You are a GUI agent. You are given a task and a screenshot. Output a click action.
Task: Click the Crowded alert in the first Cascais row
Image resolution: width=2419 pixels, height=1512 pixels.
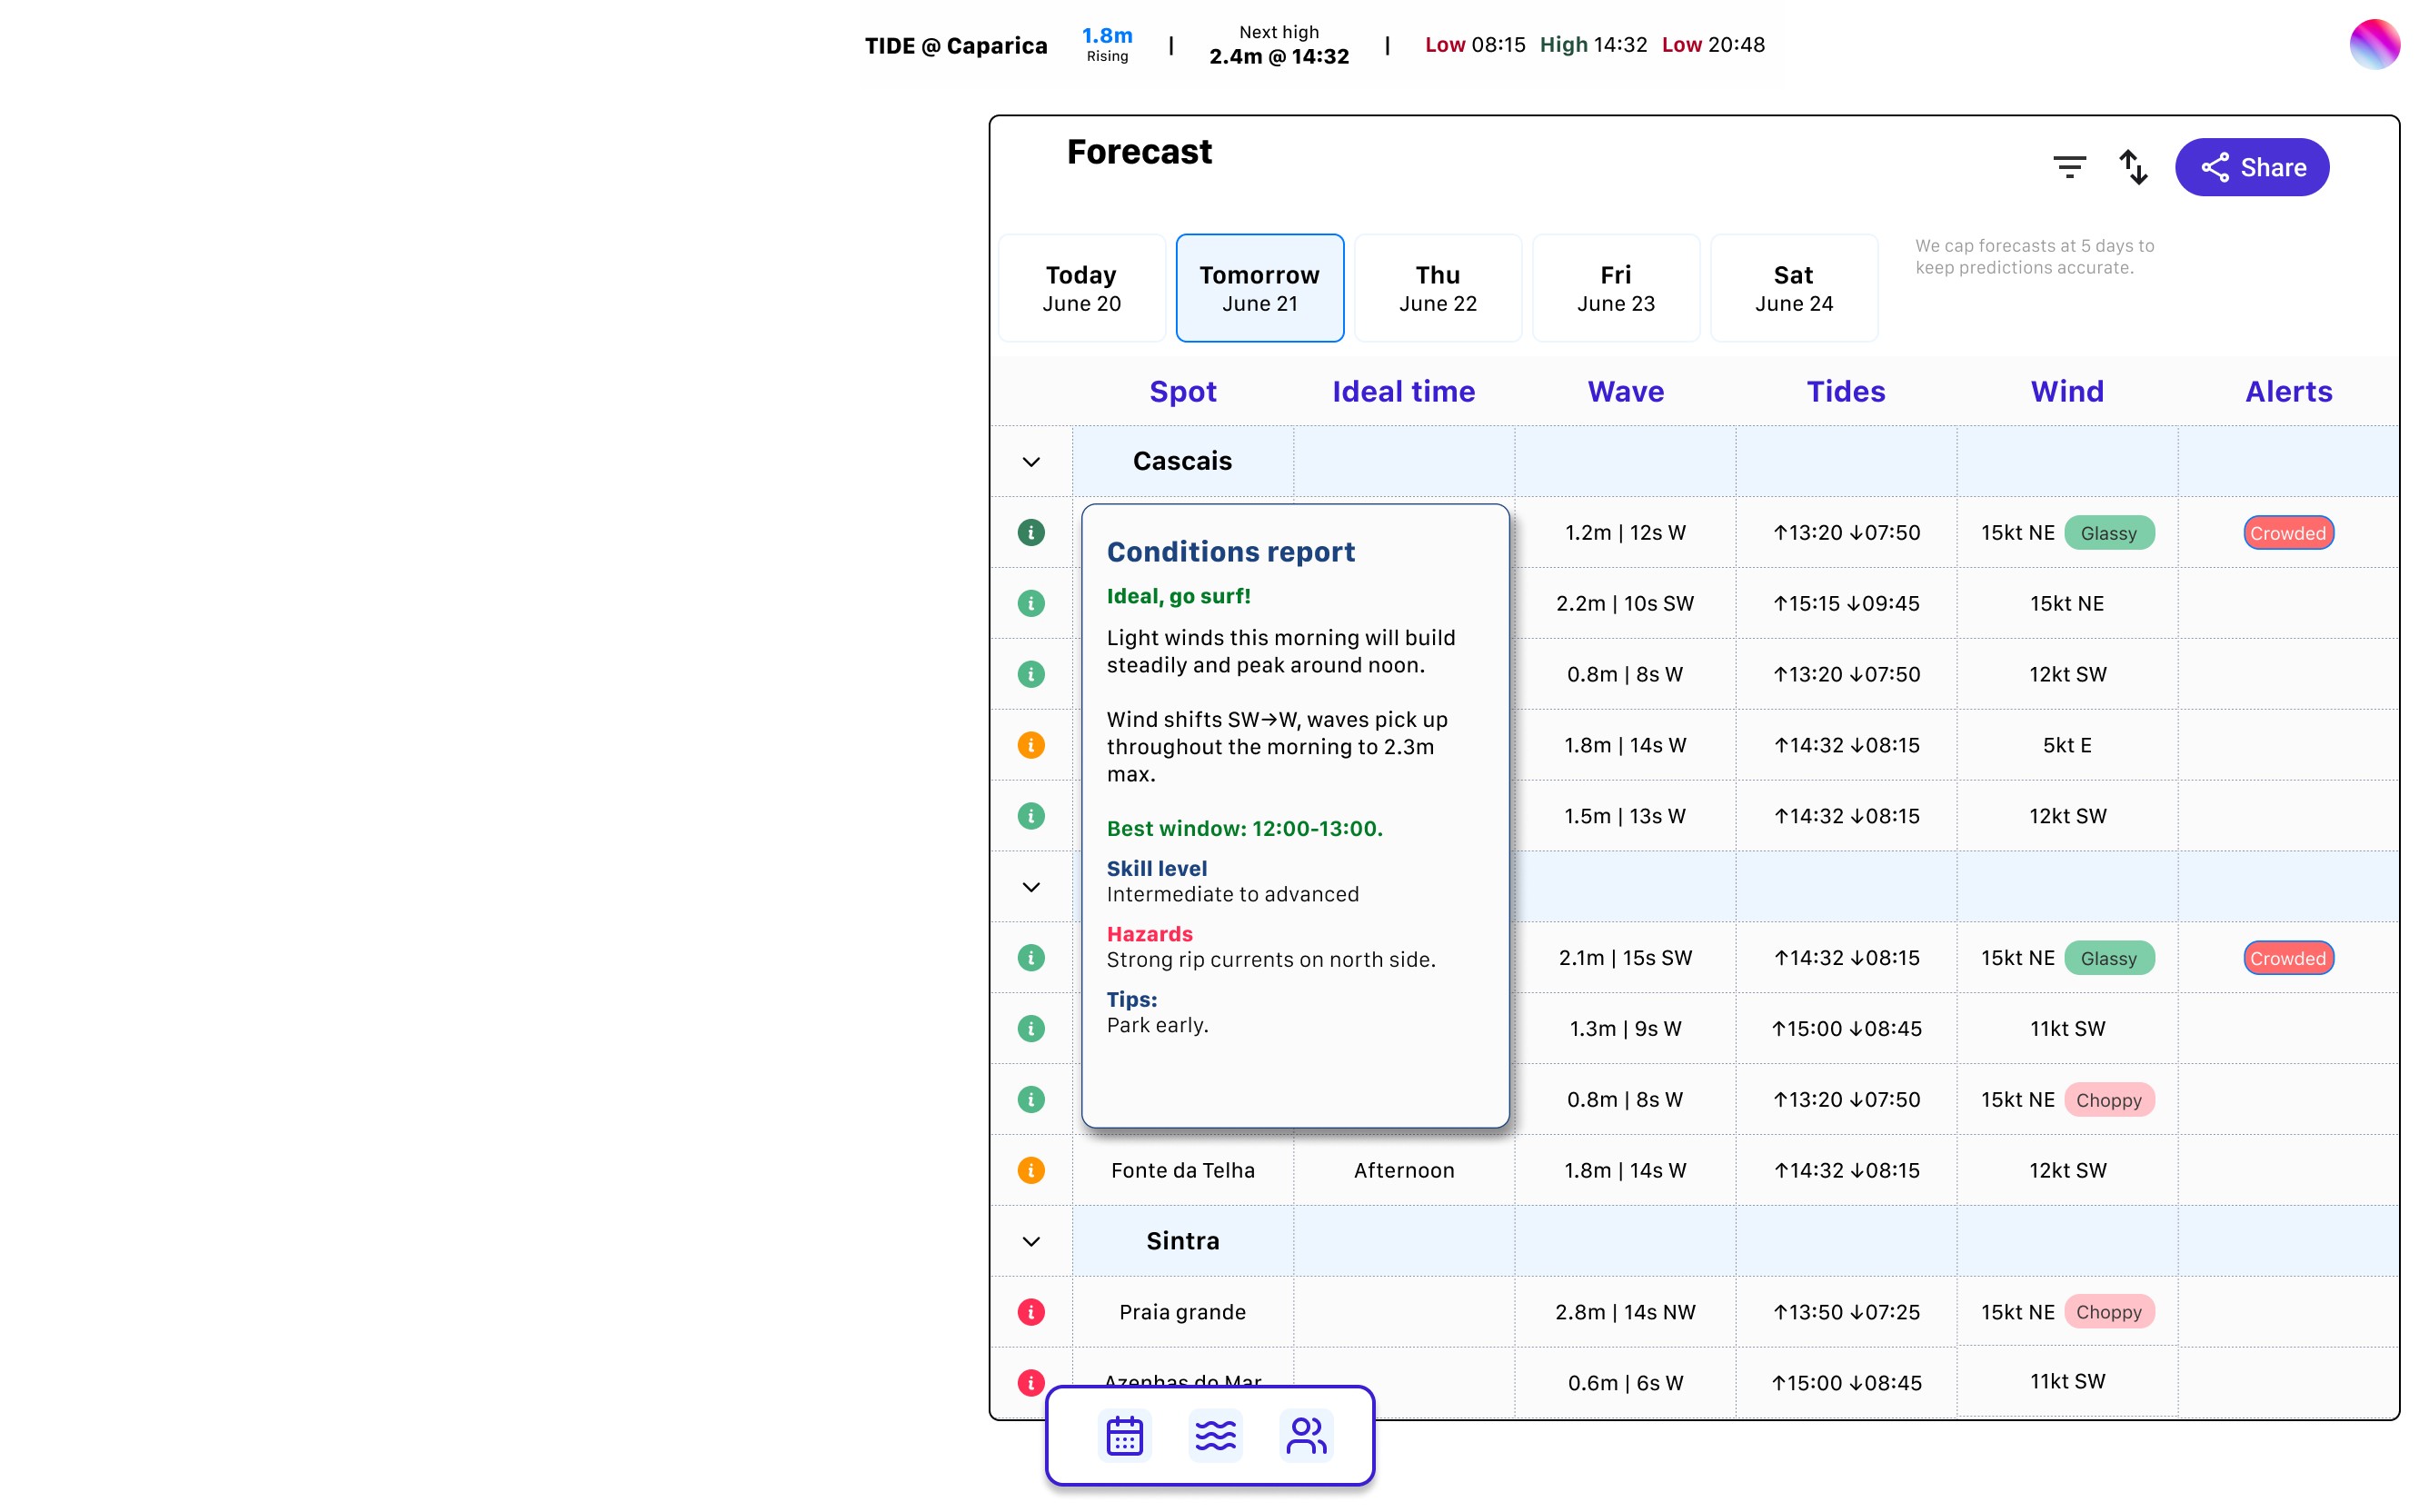2287,533
